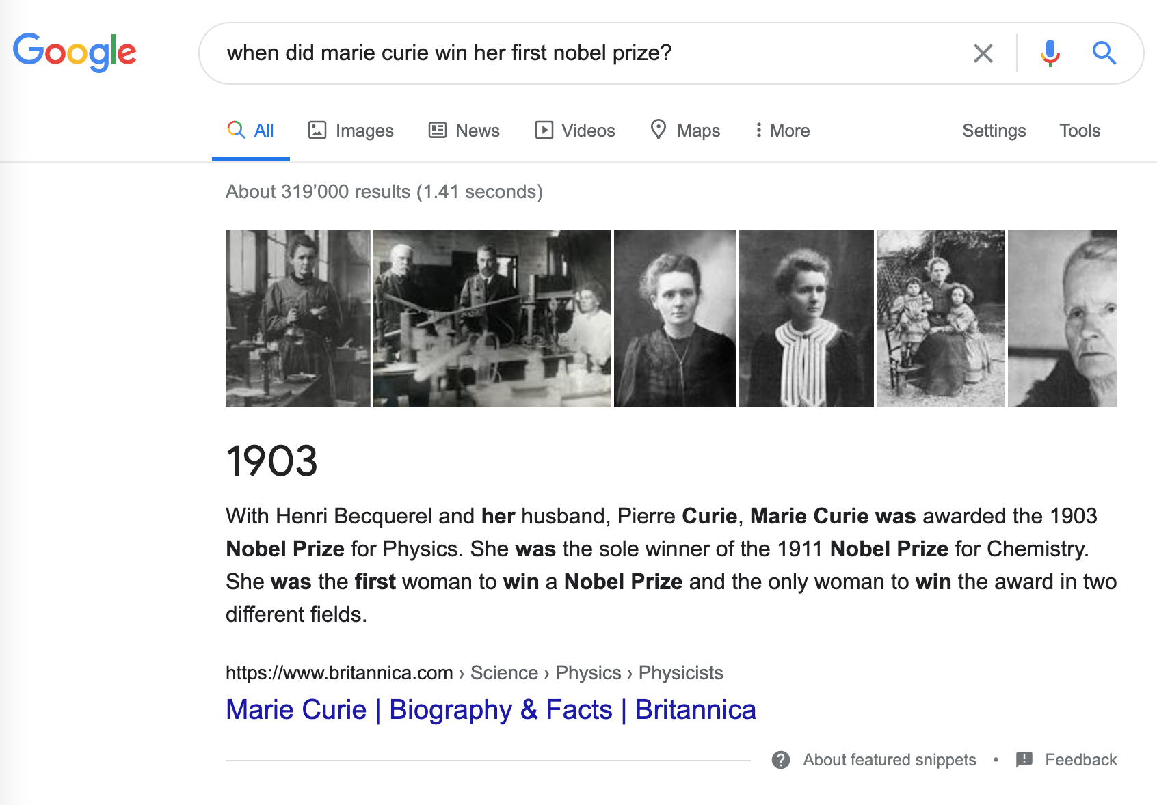Open the Maps tab
Viewport: 1157px width, 805px height.
685,131
